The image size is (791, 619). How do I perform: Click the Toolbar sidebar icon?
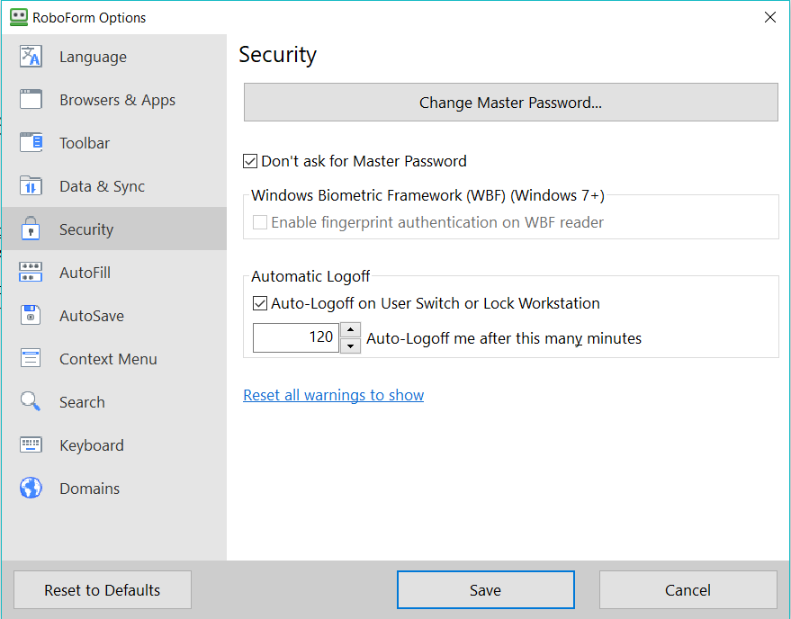point(31,143)
